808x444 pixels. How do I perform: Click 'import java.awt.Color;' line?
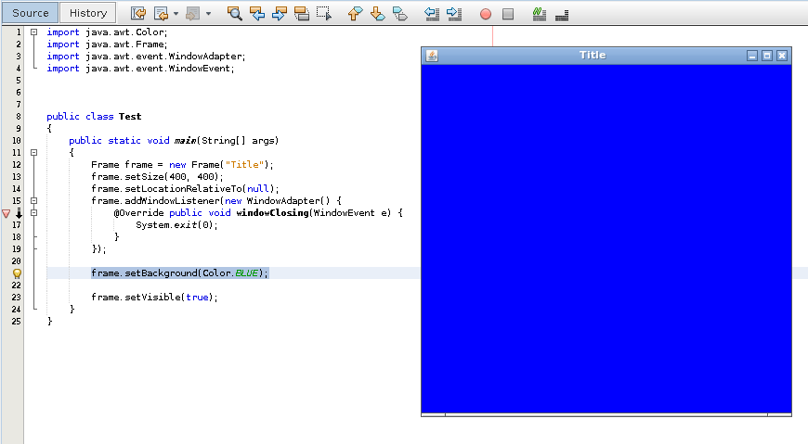point(107,32)
